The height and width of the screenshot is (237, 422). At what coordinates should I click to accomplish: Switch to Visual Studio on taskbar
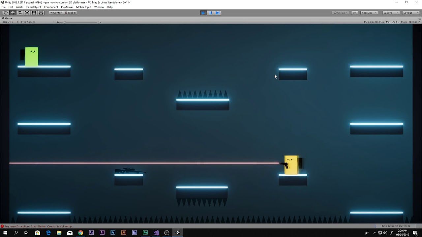(x=156, y=233)
